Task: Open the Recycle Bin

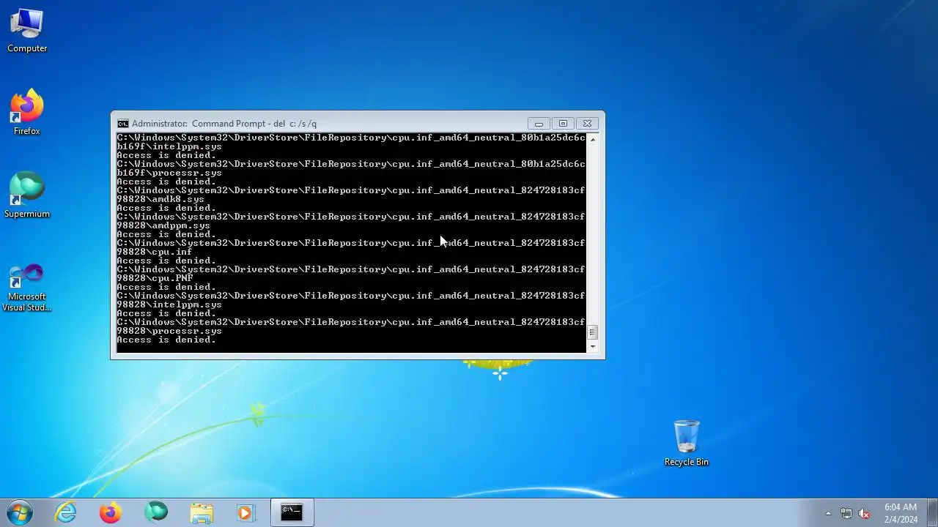Action: pos(687,443)
